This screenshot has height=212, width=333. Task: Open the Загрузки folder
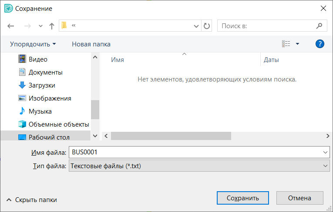click(41, 85)
